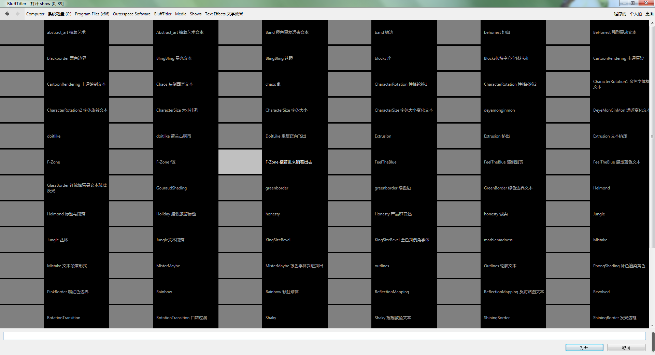Open the 系统磁盘 (C:) breadcrumb

60,14
